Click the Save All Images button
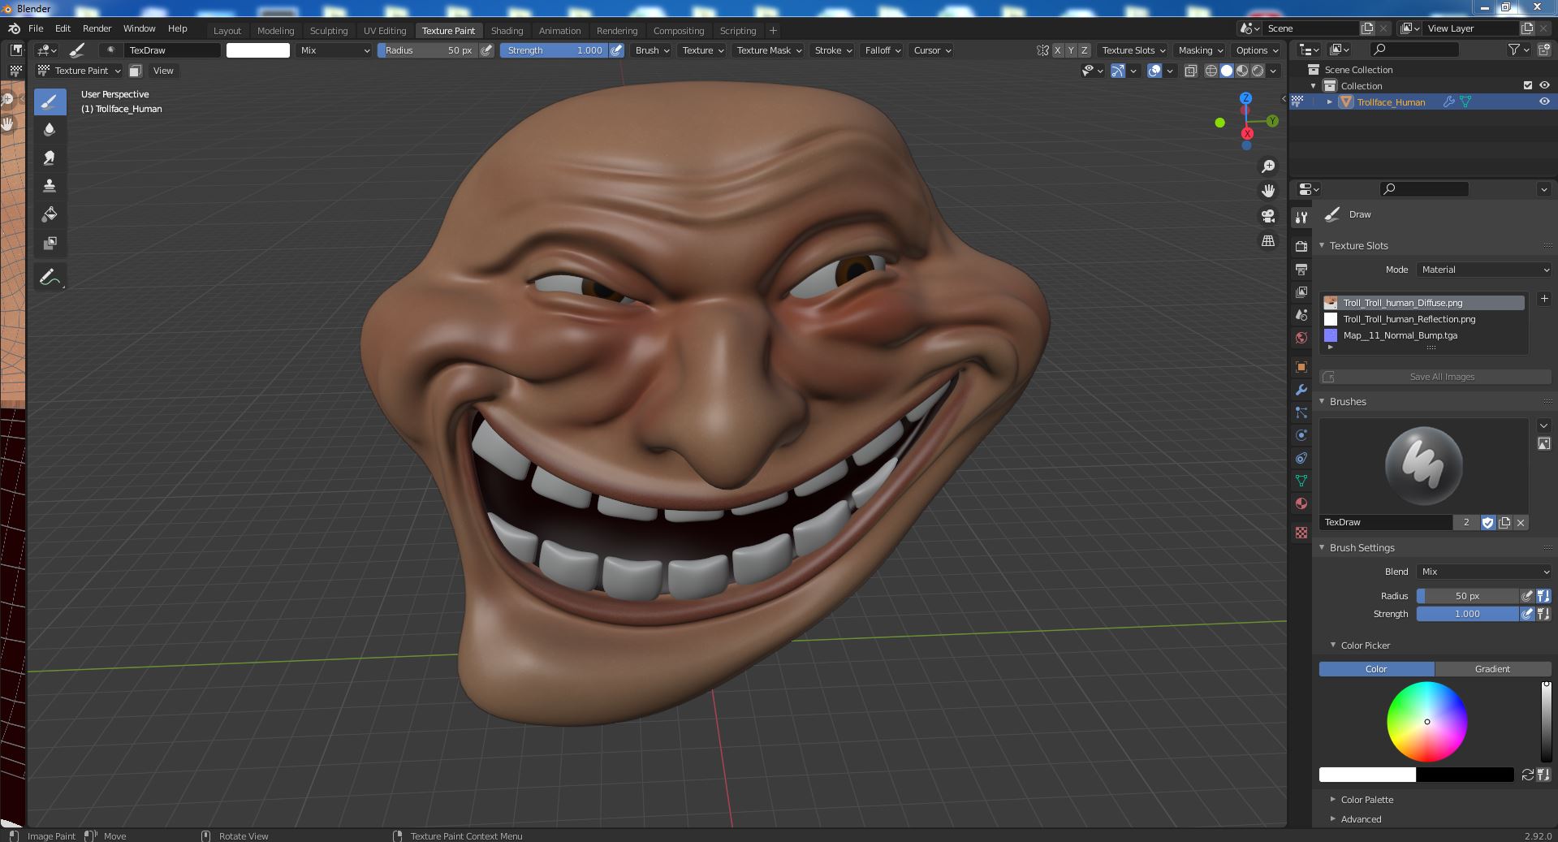Screen dimensions: 1558x842 pyautogui.click(x=1435, y=377)
